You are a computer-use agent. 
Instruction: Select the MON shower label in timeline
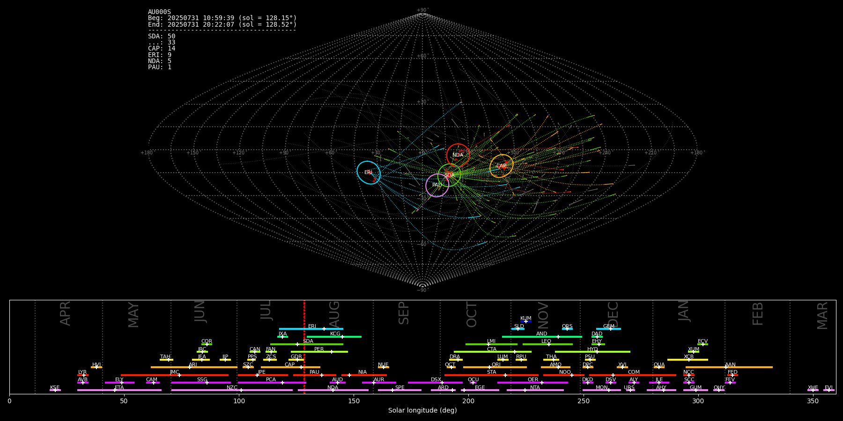click(602, 388)
